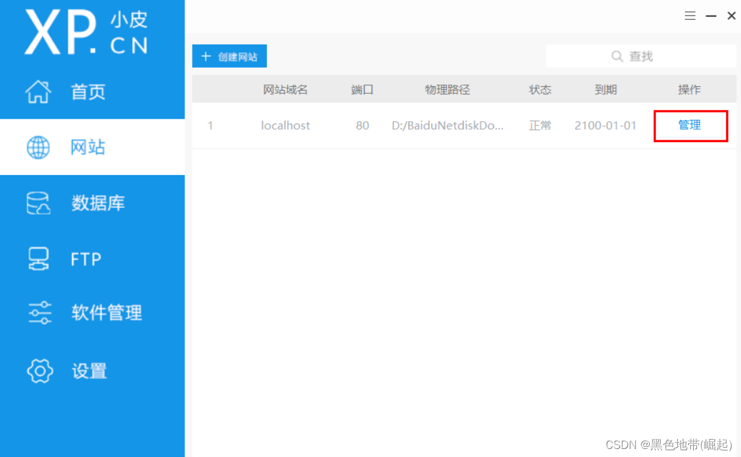Select the localhost domain cell
Viewport: 741px width, 457px height.
click(x=286, y=125)
